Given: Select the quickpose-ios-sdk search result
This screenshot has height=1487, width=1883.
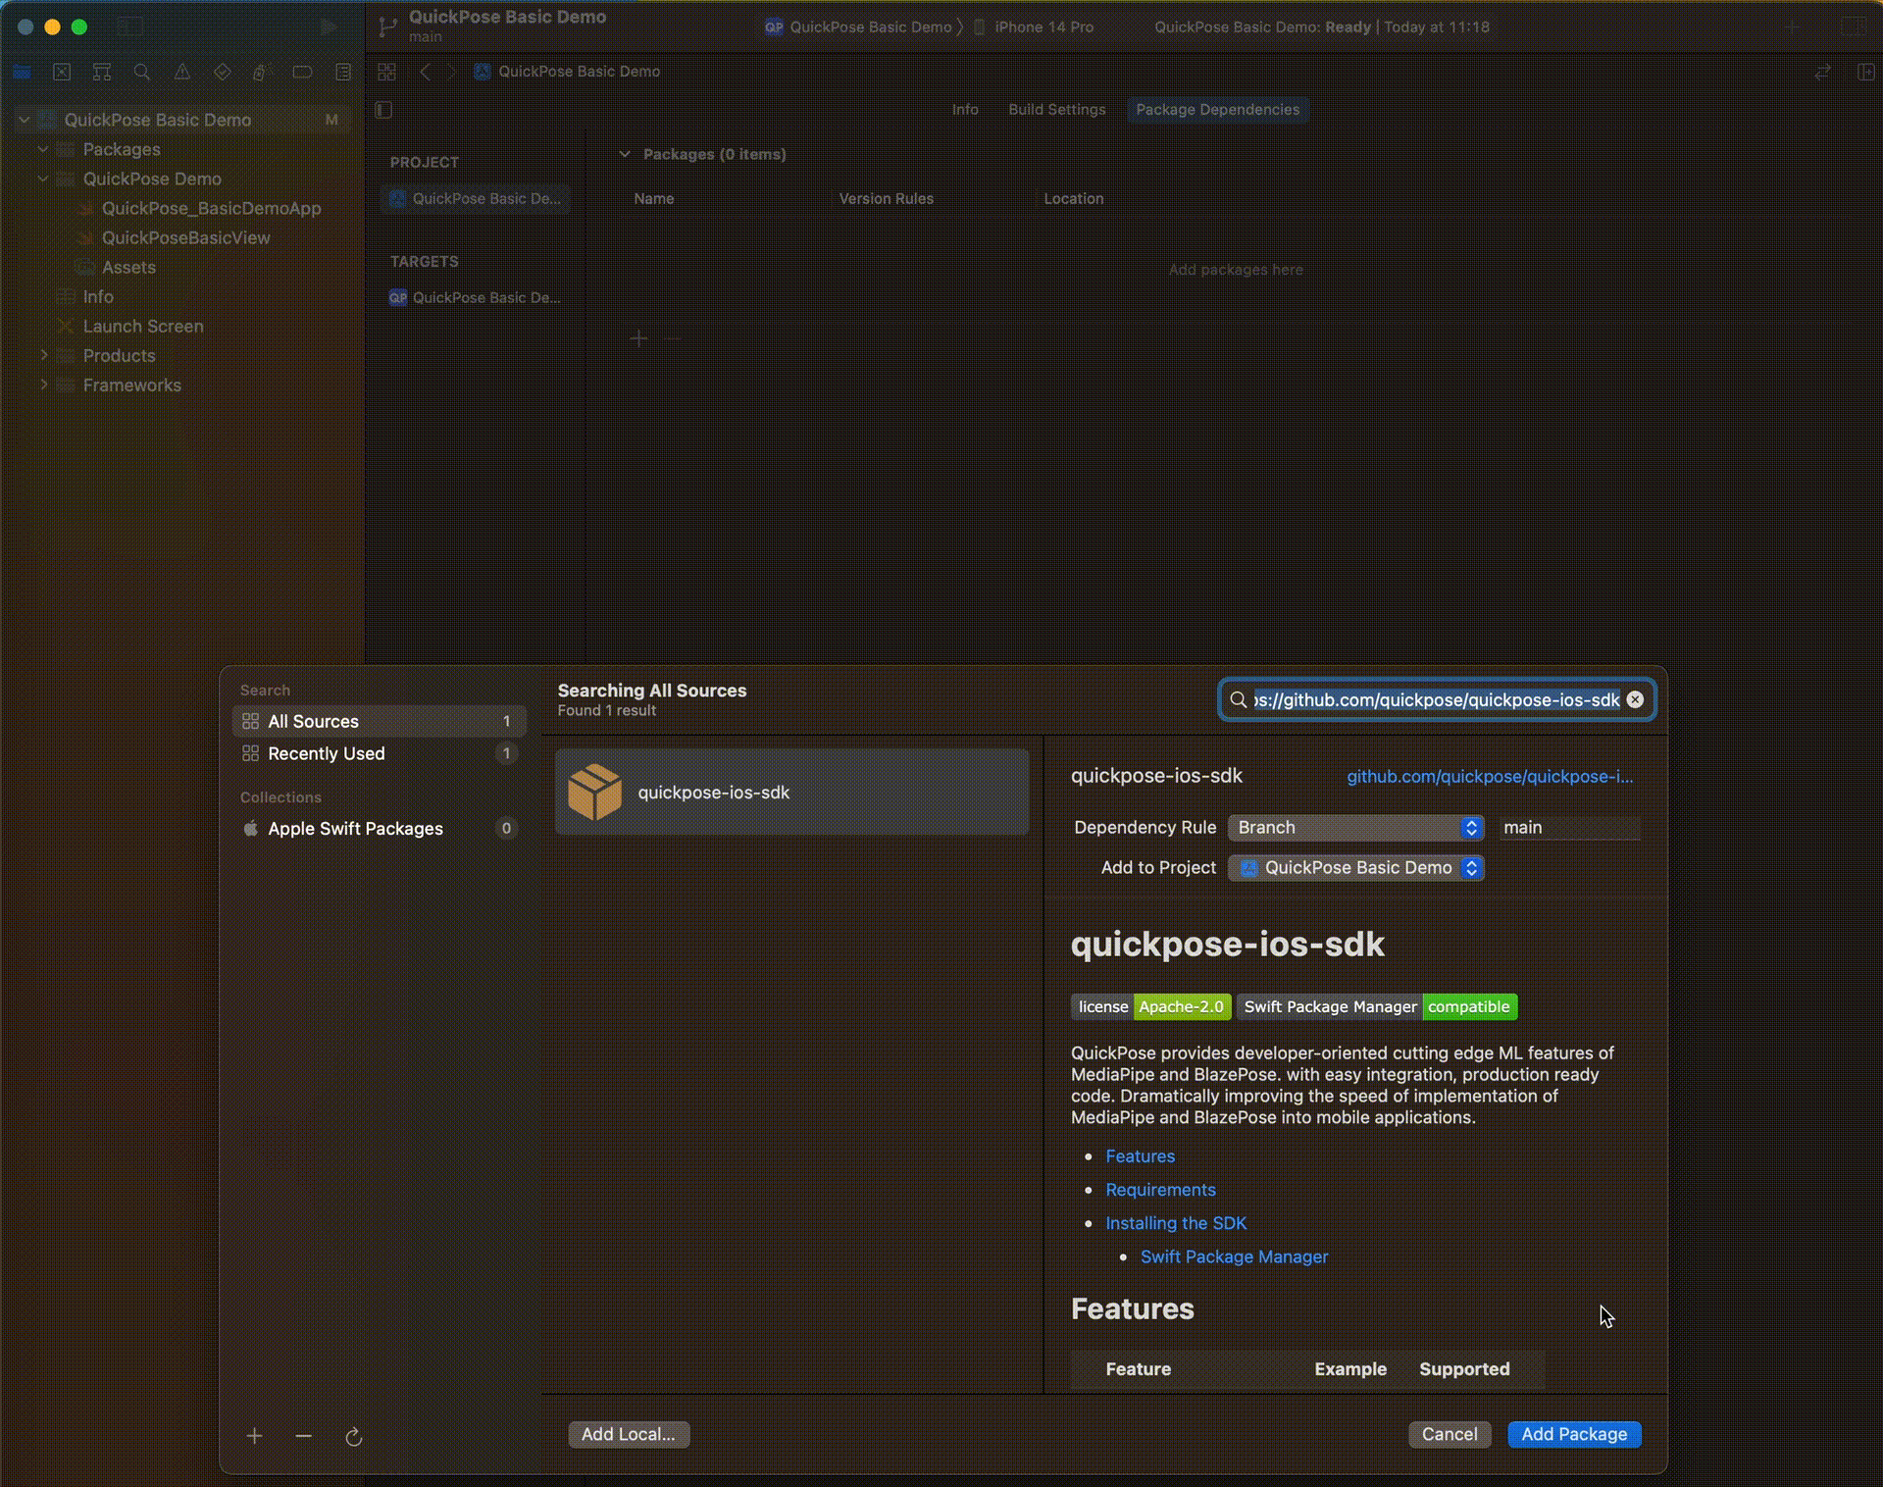Looking at the screenshot, I should [791, 793].
